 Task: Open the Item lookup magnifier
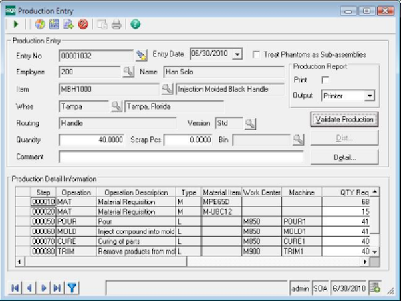coord(167,89)
